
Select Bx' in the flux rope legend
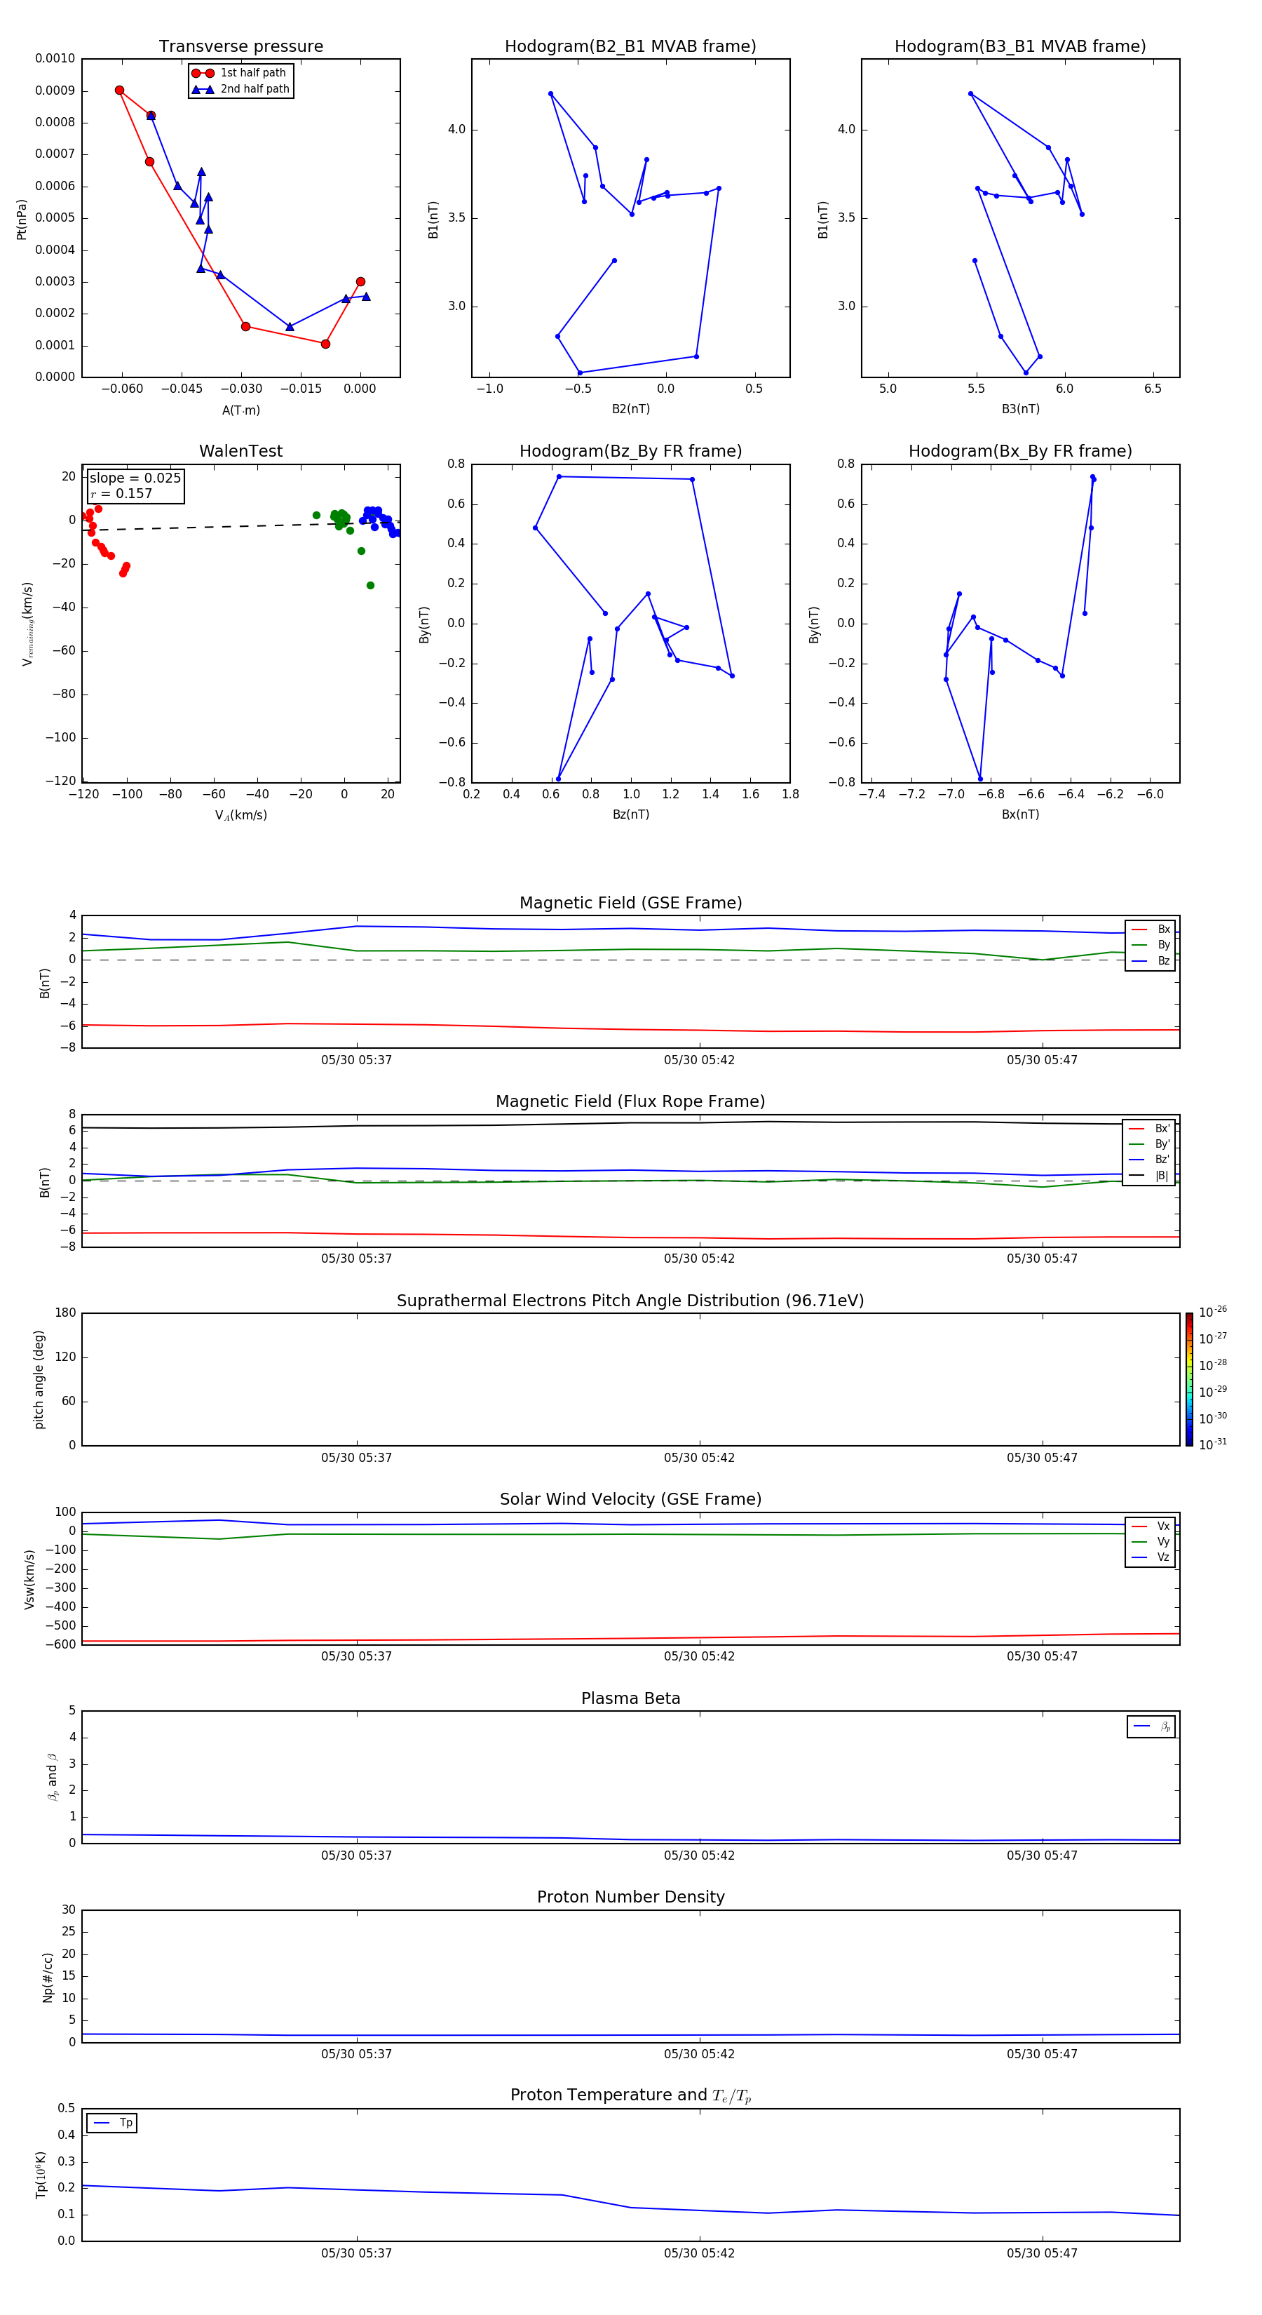1150,1129
